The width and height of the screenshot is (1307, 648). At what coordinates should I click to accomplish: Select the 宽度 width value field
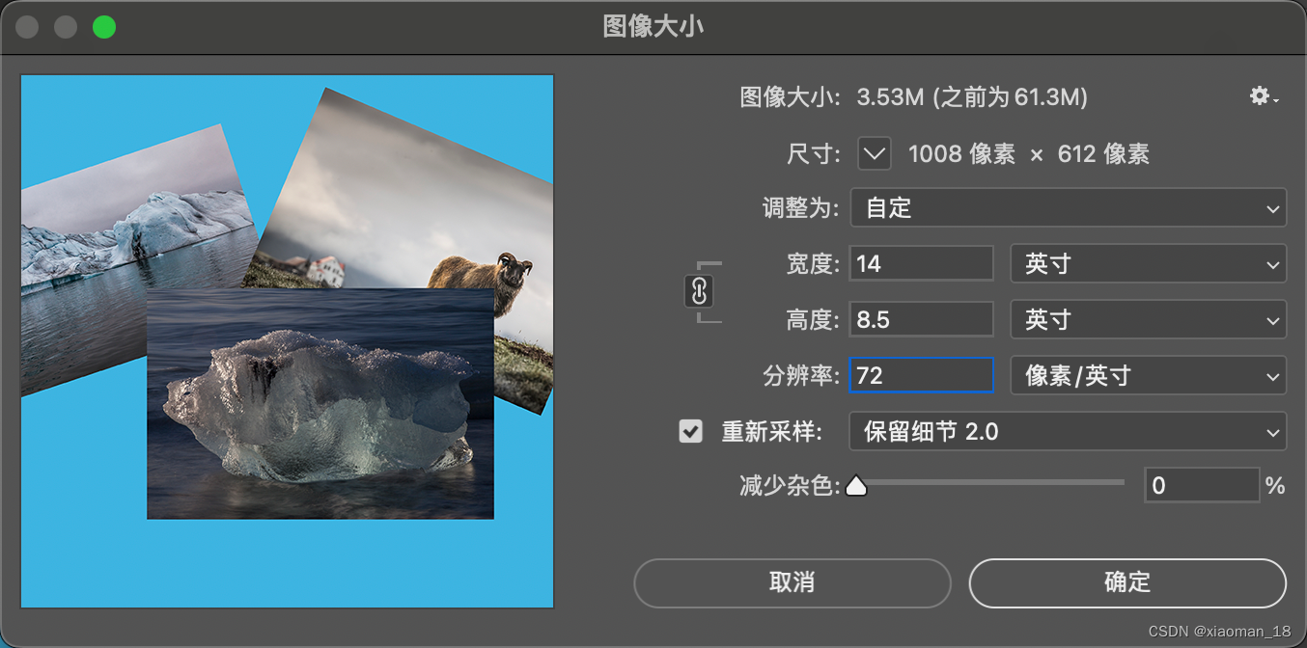coord(921,263)
